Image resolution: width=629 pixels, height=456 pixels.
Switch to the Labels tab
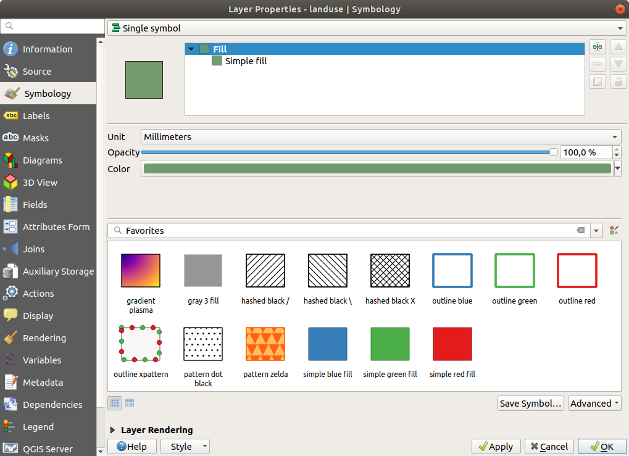(x=37, y=115)
